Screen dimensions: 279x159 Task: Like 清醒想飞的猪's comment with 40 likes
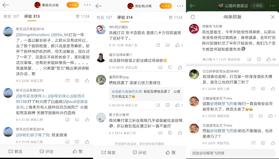pos(269,59)
